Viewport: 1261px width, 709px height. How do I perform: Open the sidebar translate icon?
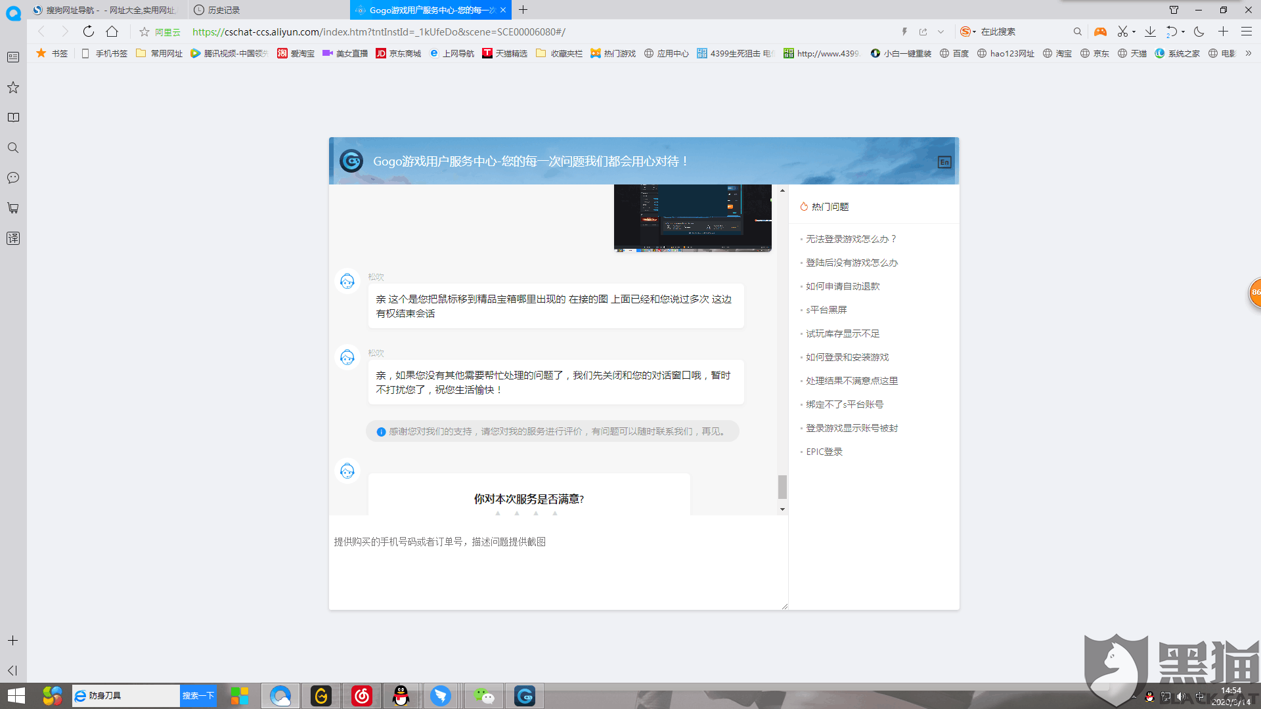point(13,238)
